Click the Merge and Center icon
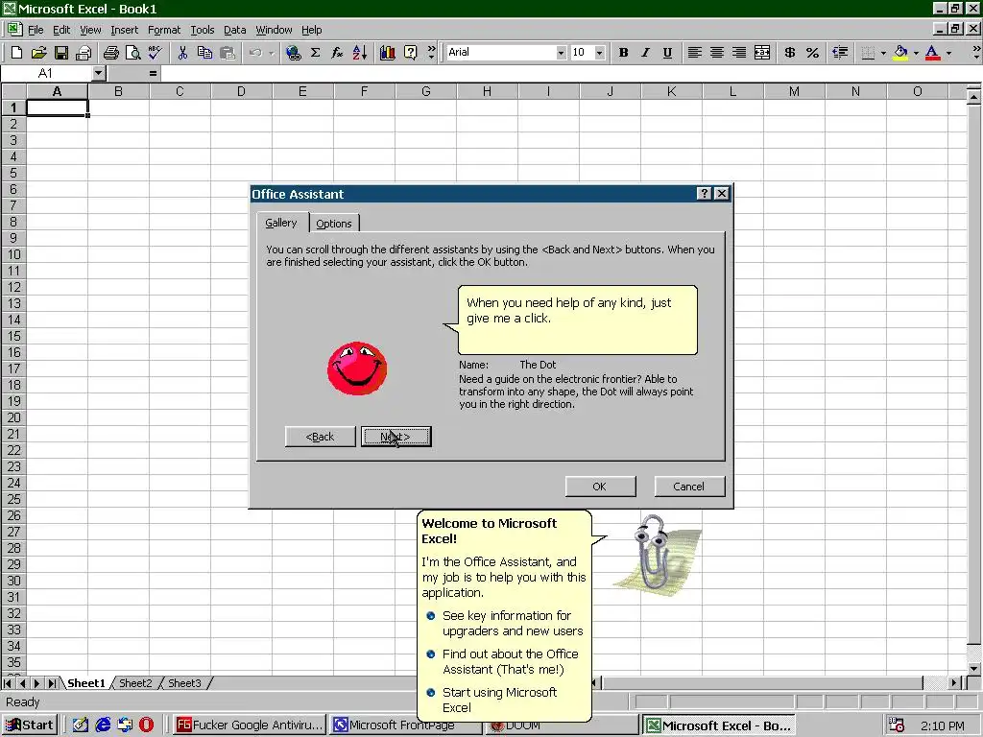This screenshot has width=983, height=737. [x=761, y=53]
